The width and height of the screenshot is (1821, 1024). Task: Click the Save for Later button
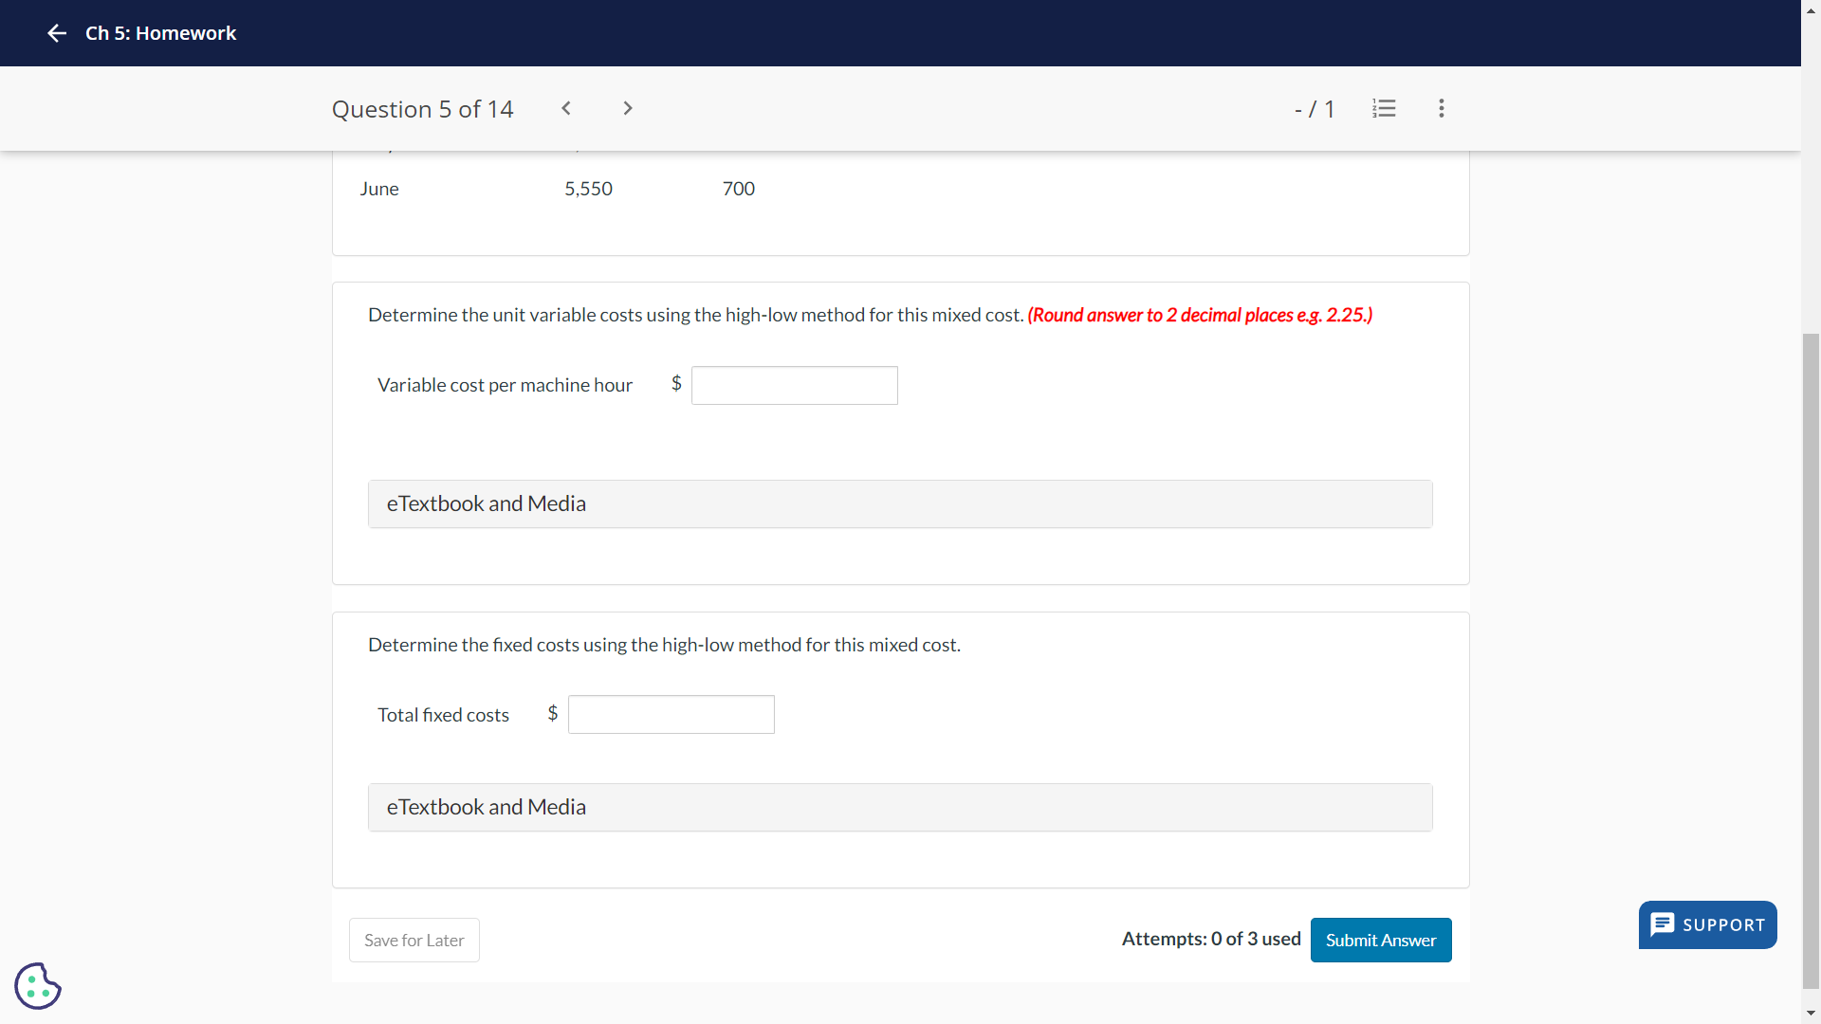click(414, 940)
